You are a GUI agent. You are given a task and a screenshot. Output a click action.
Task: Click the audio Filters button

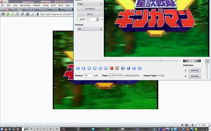click(90, 14)
